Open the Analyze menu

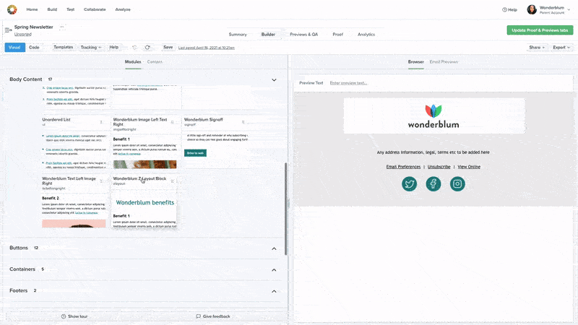123,9
